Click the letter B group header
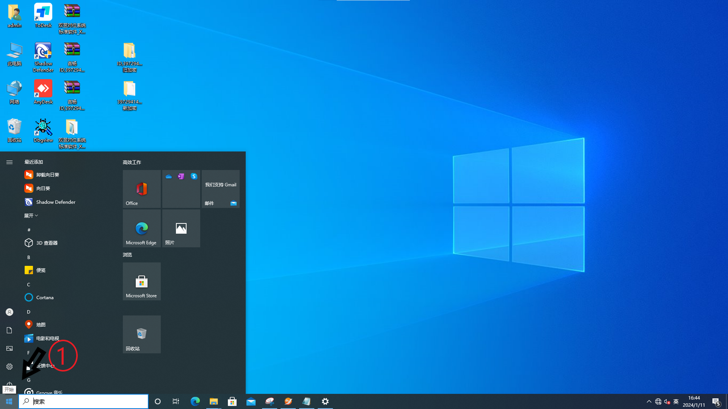This screenshot has width=728, height=409. point(28,257)
